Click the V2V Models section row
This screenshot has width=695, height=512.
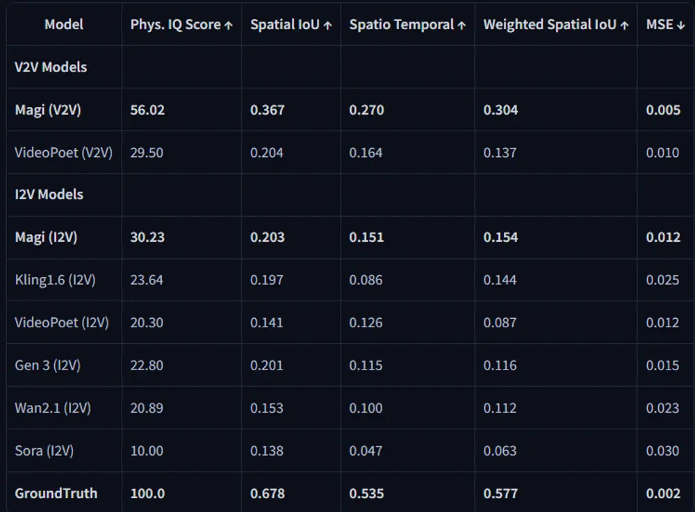click(350, 67)
